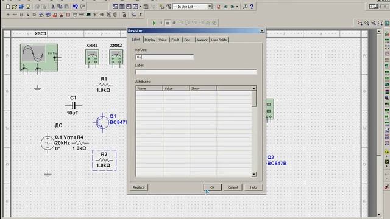390x219 pixels.
Task: Open the Analog op-amp component group
Action: [x=35, y=15]
